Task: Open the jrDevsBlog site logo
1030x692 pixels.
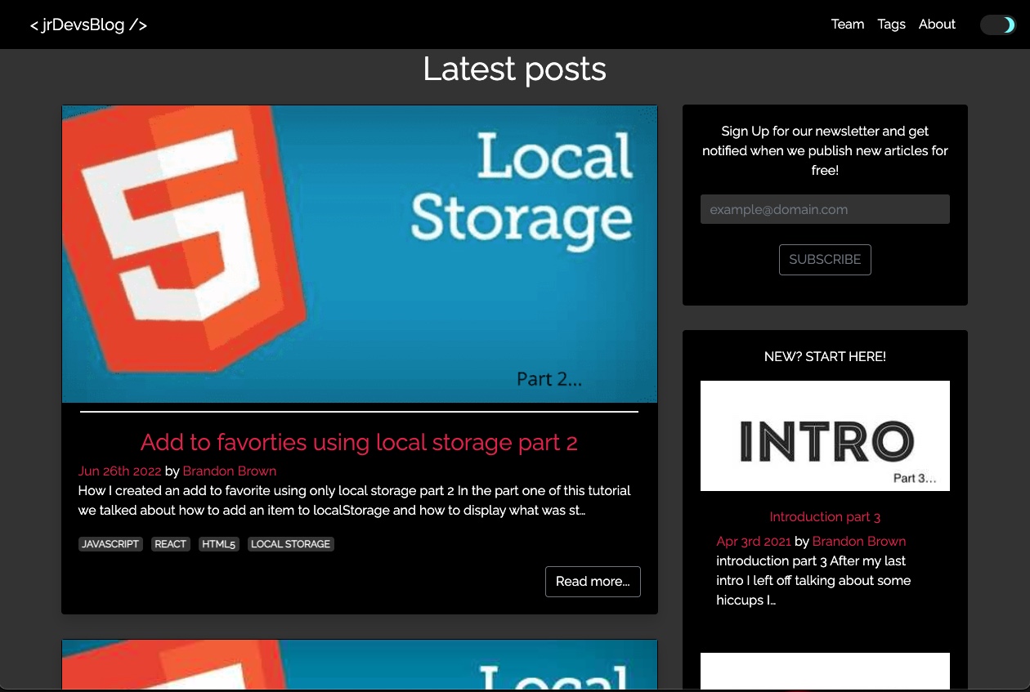Action: [x=88, y=25]
